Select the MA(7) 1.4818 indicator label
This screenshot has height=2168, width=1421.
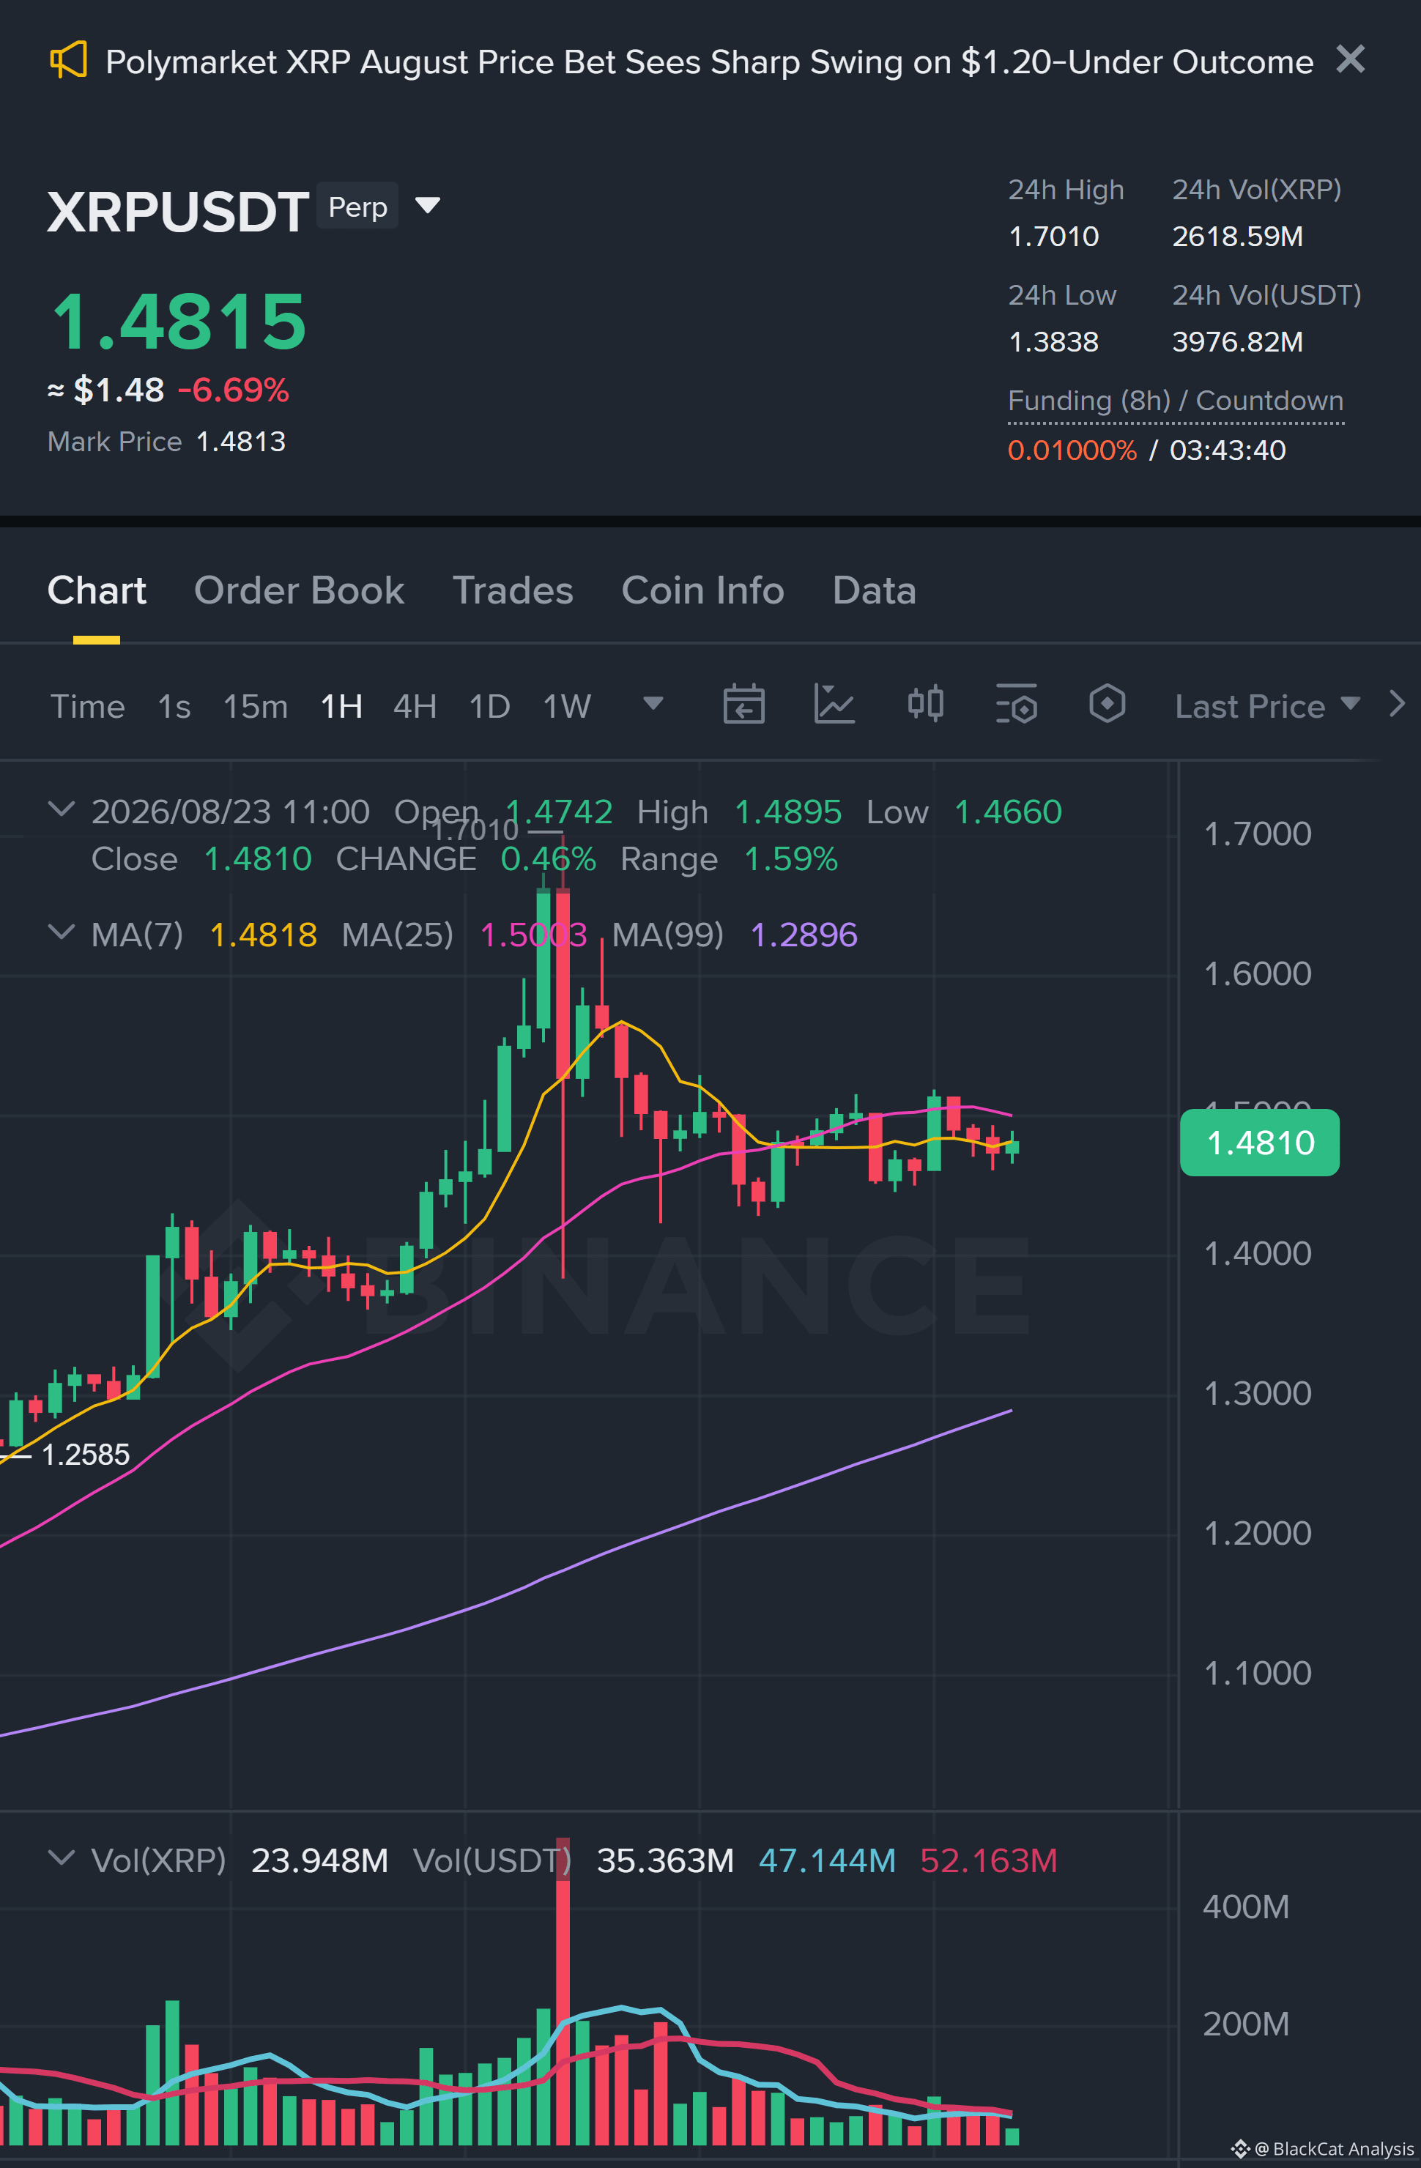pos(204,935)
